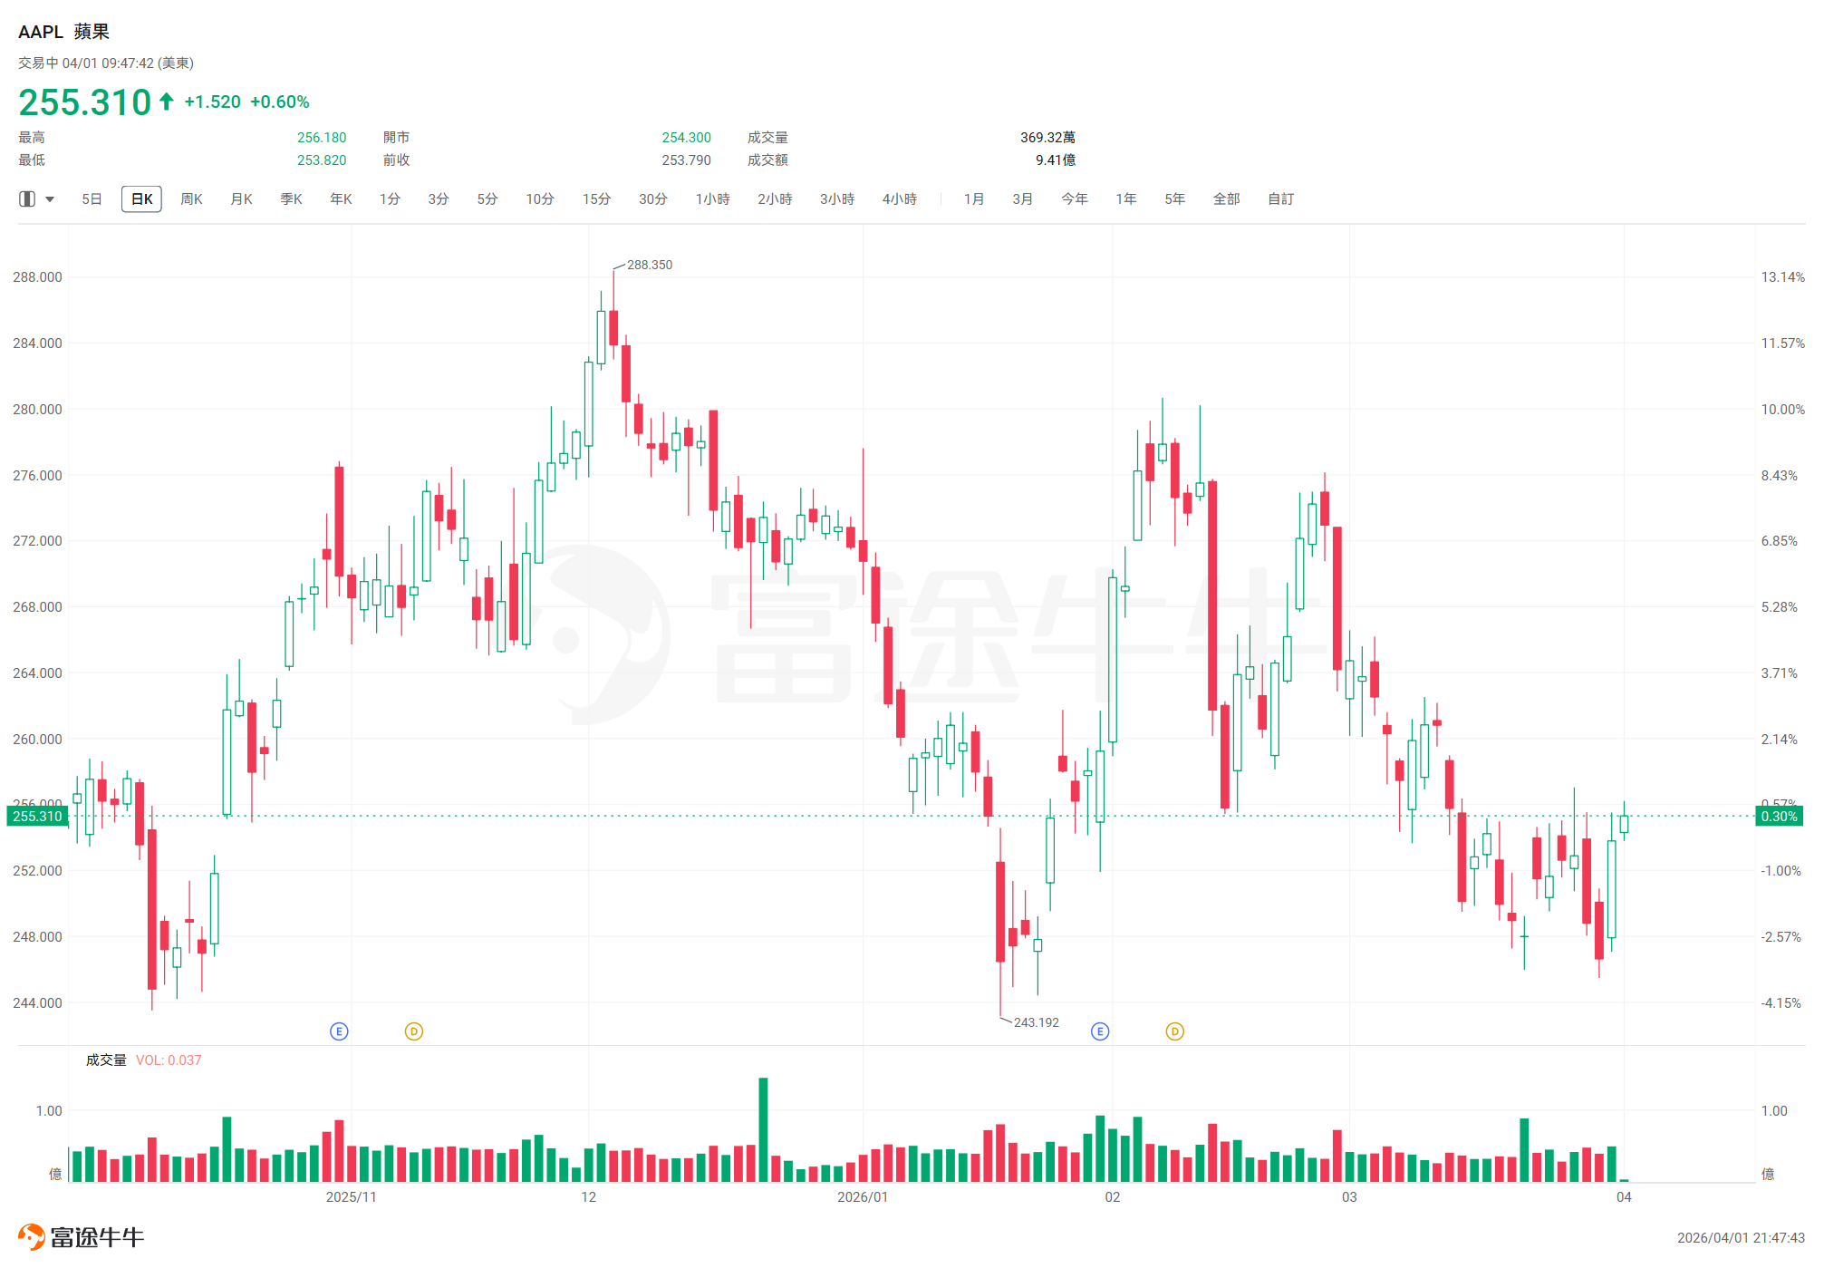
Task: Click the Futu bull logo icon
Action: tap(31, 1237)
